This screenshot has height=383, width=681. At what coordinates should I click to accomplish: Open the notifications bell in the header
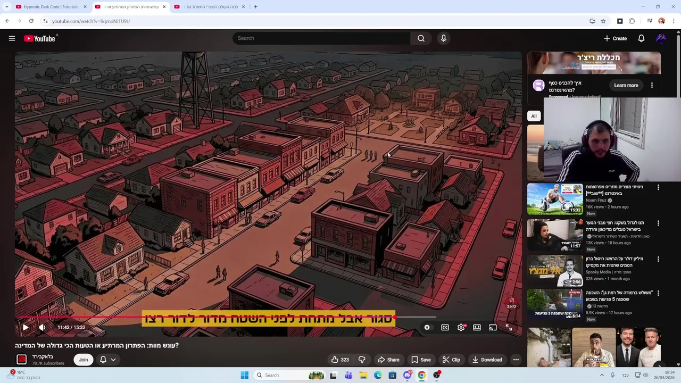click(x=641, y=38)
